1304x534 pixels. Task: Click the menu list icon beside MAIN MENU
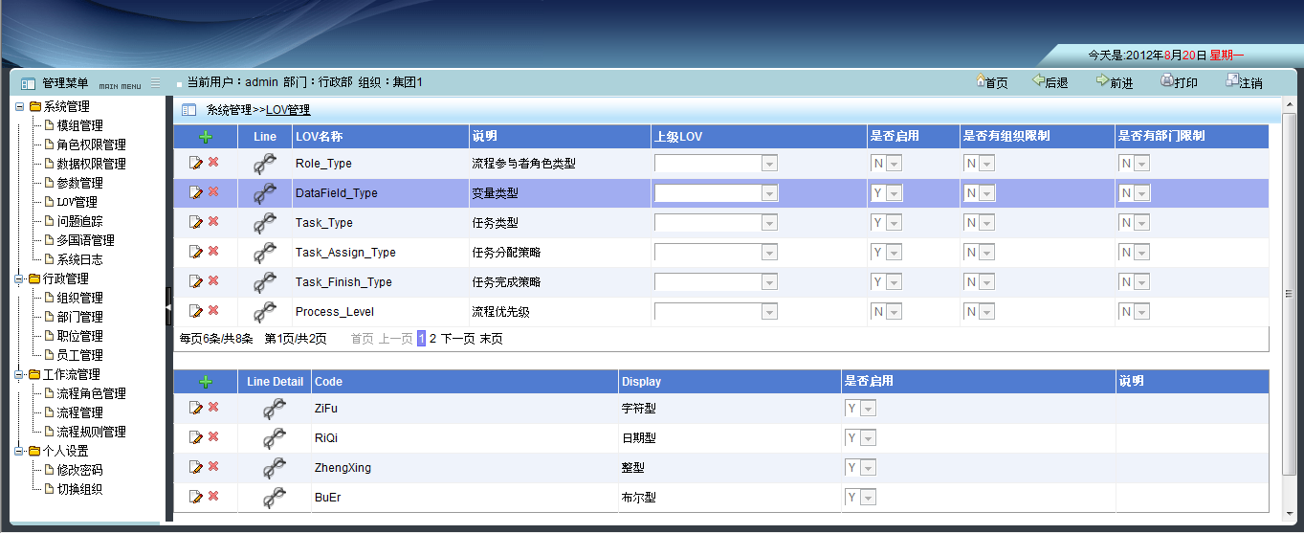click(x=156, y=83)
